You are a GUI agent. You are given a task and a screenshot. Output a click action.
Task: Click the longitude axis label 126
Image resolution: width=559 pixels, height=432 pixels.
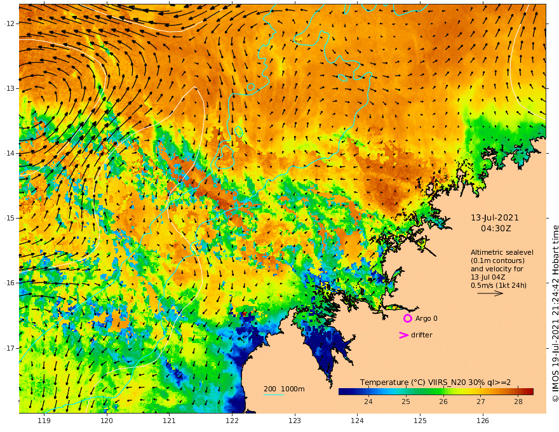483,421
